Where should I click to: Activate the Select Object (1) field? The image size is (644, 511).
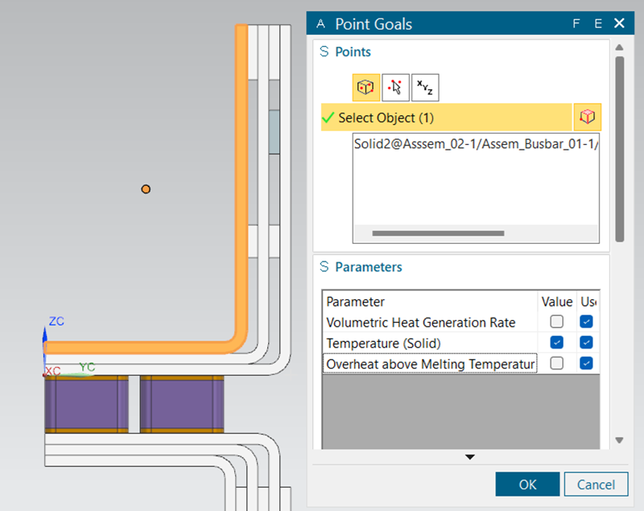447,117
